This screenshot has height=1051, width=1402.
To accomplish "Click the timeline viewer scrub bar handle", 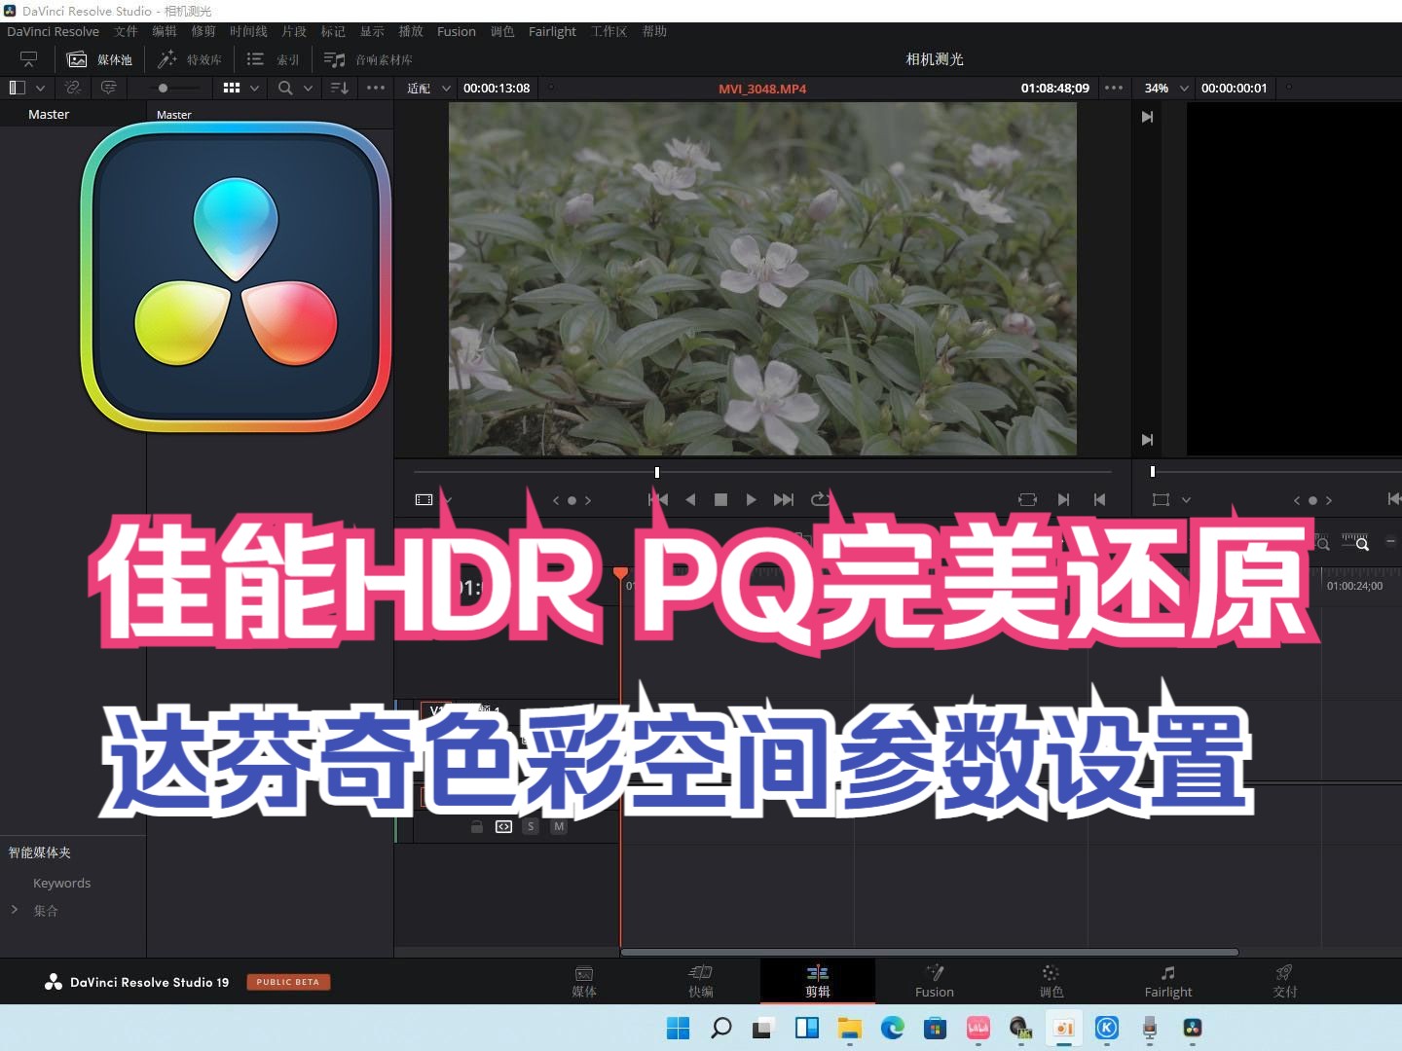I will tap(1153, 472).
